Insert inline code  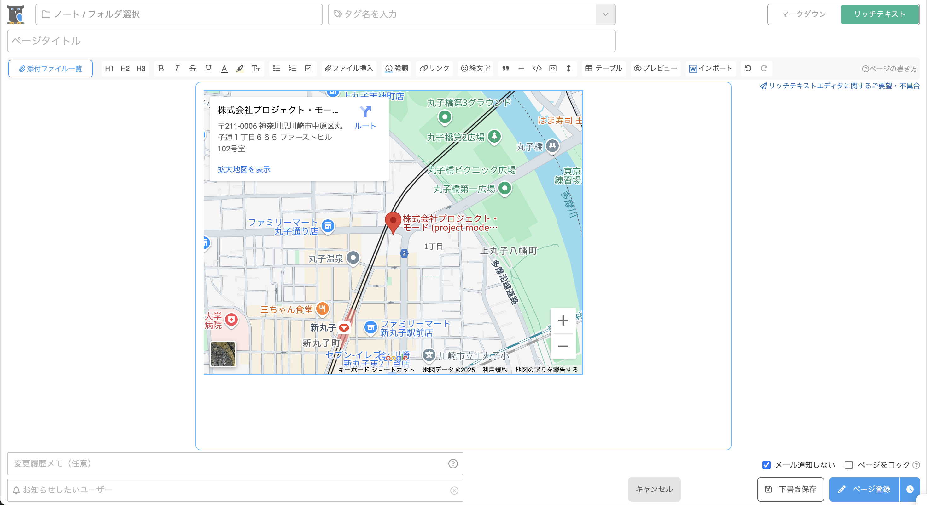(537, 68)
